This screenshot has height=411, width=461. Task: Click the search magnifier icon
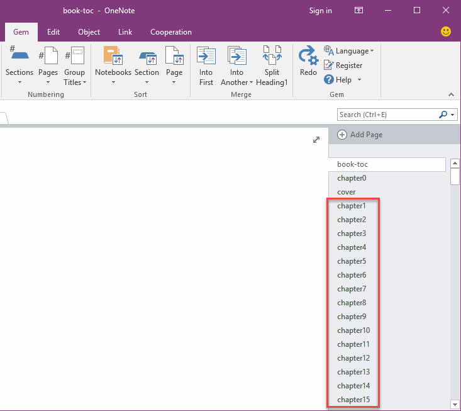(x=443, y=115)
